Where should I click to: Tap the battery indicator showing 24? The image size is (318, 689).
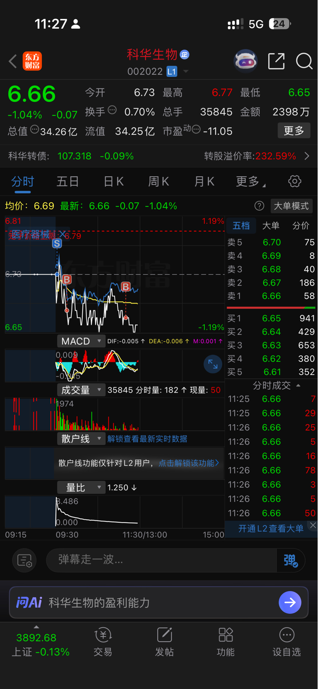click(280, 24)
